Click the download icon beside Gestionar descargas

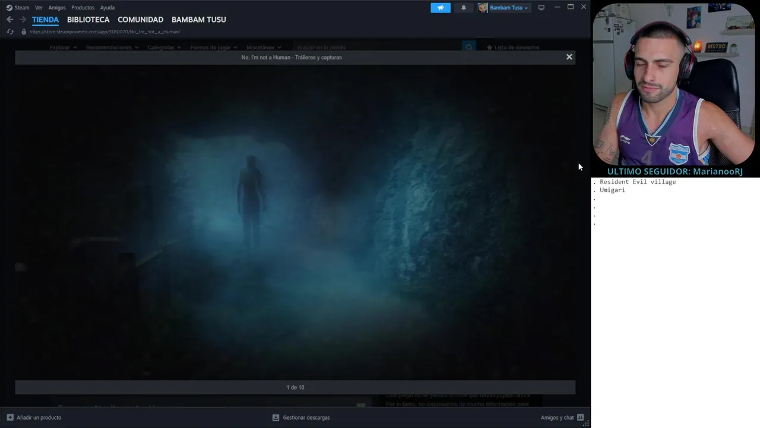[275, 417]
